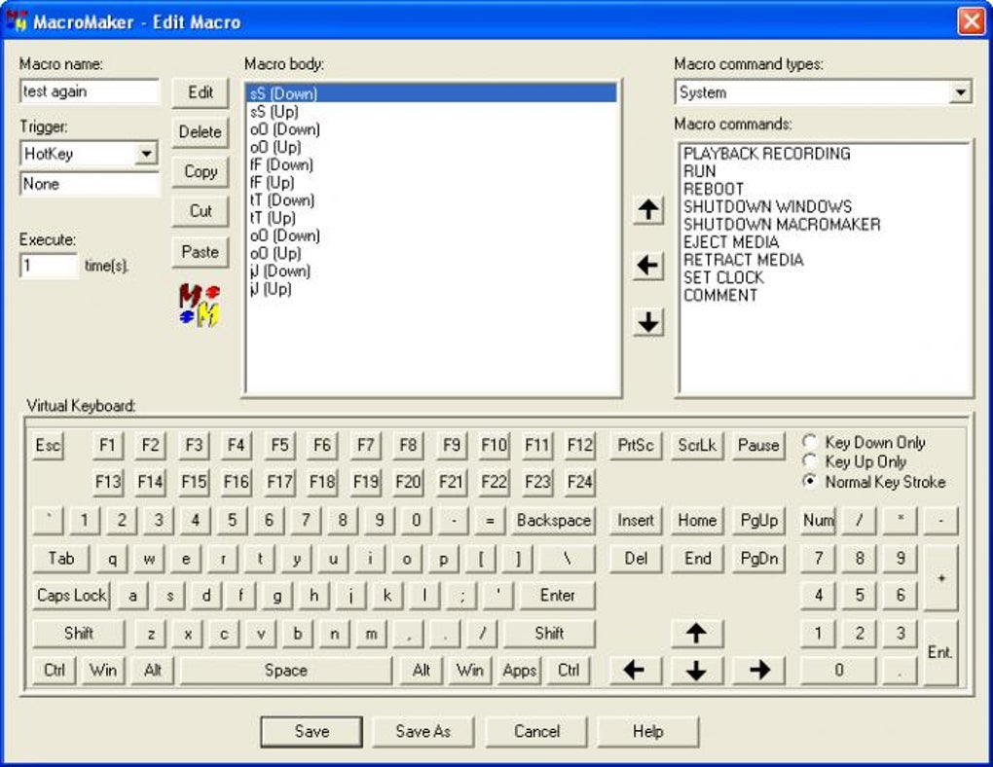The width and height of the screenshot is (993, 767).
Task: Click the PrtSc virtual key
Action: [x=635, y=445]
